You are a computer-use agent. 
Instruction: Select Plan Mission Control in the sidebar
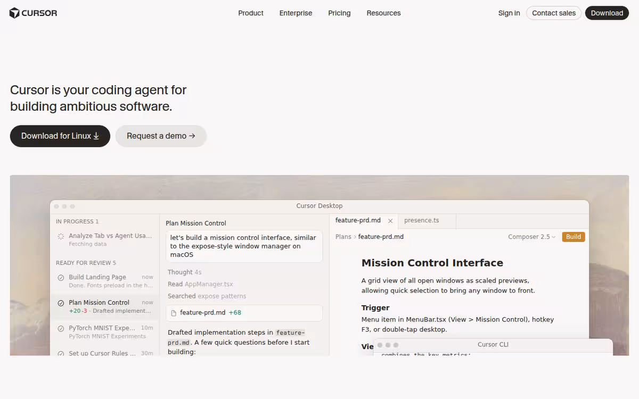click(x=104, y=306)
